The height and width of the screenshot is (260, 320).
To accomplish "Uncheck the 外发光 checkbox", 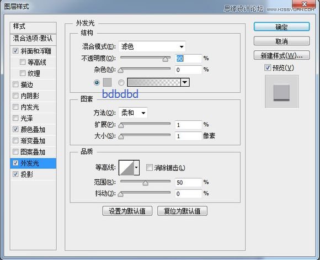I will click(x=15, y=163).
